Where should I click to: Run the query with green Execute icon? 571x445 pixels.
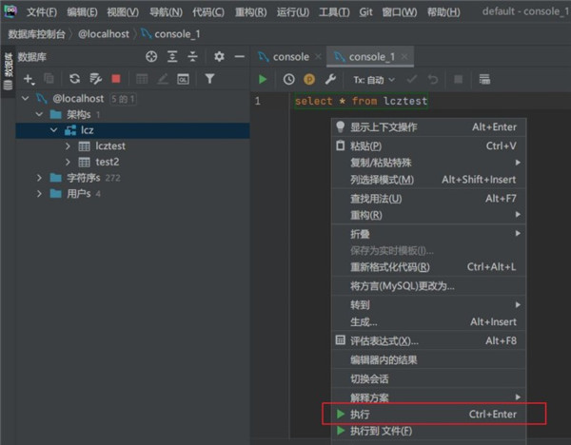click(x=263, y=79)
